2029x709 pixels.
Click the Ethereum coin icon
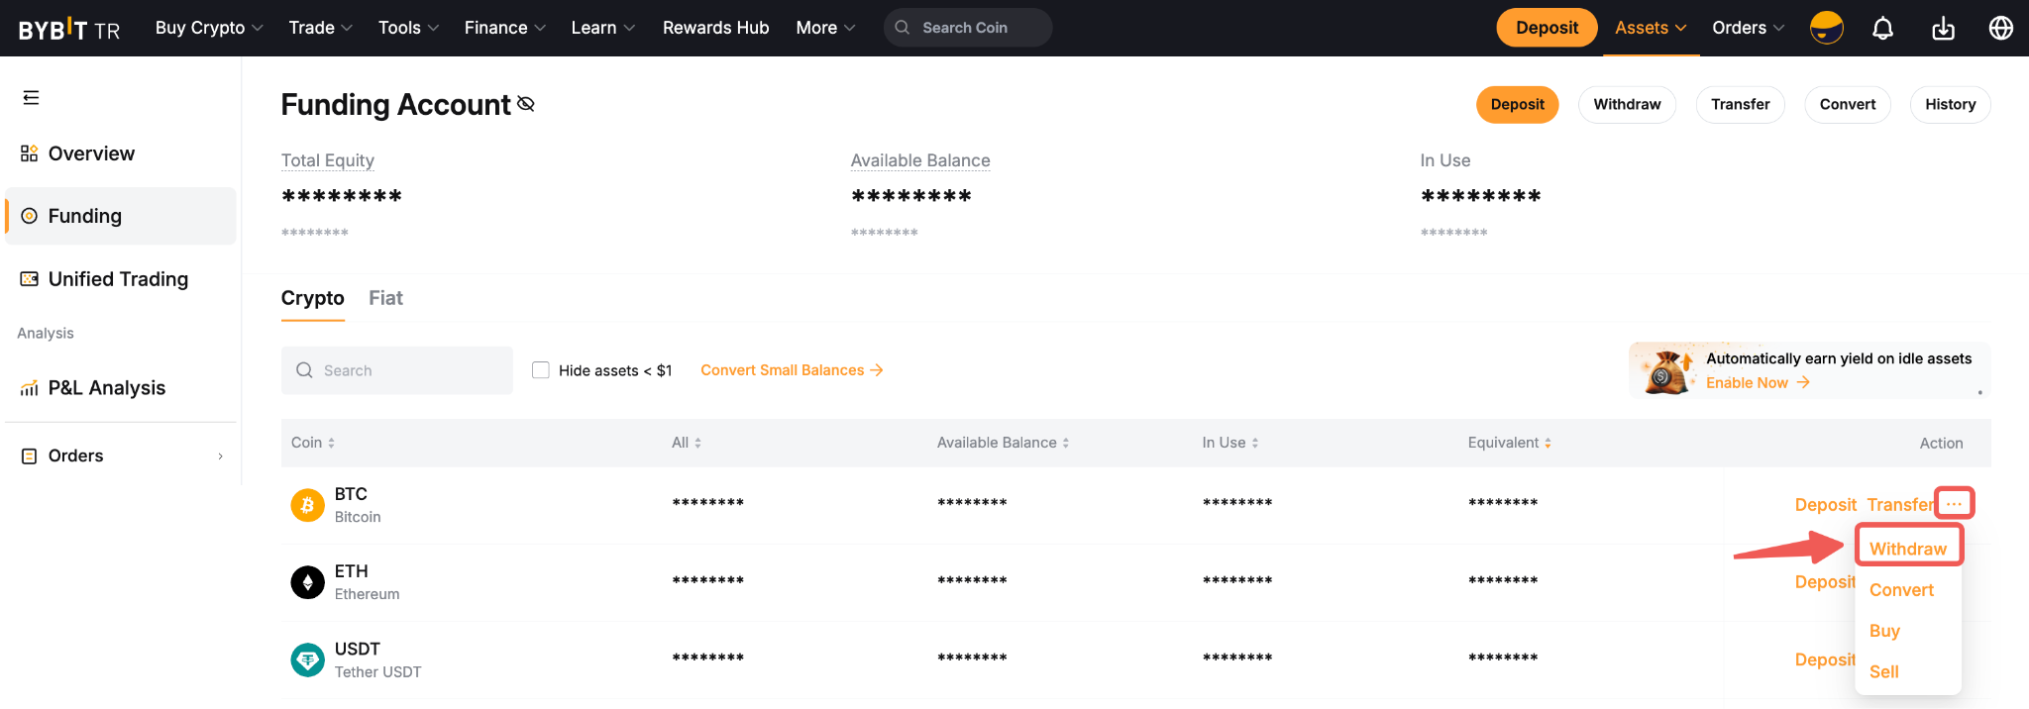click(307, 582)
